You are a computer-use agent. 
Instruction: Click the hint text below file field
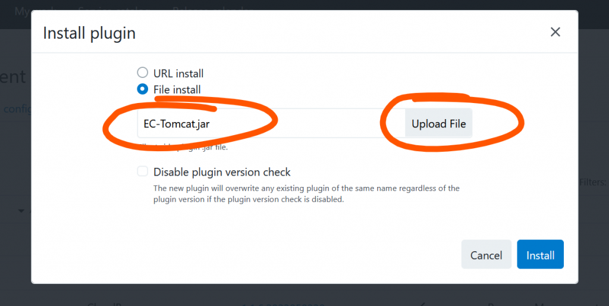pos(184,147)
